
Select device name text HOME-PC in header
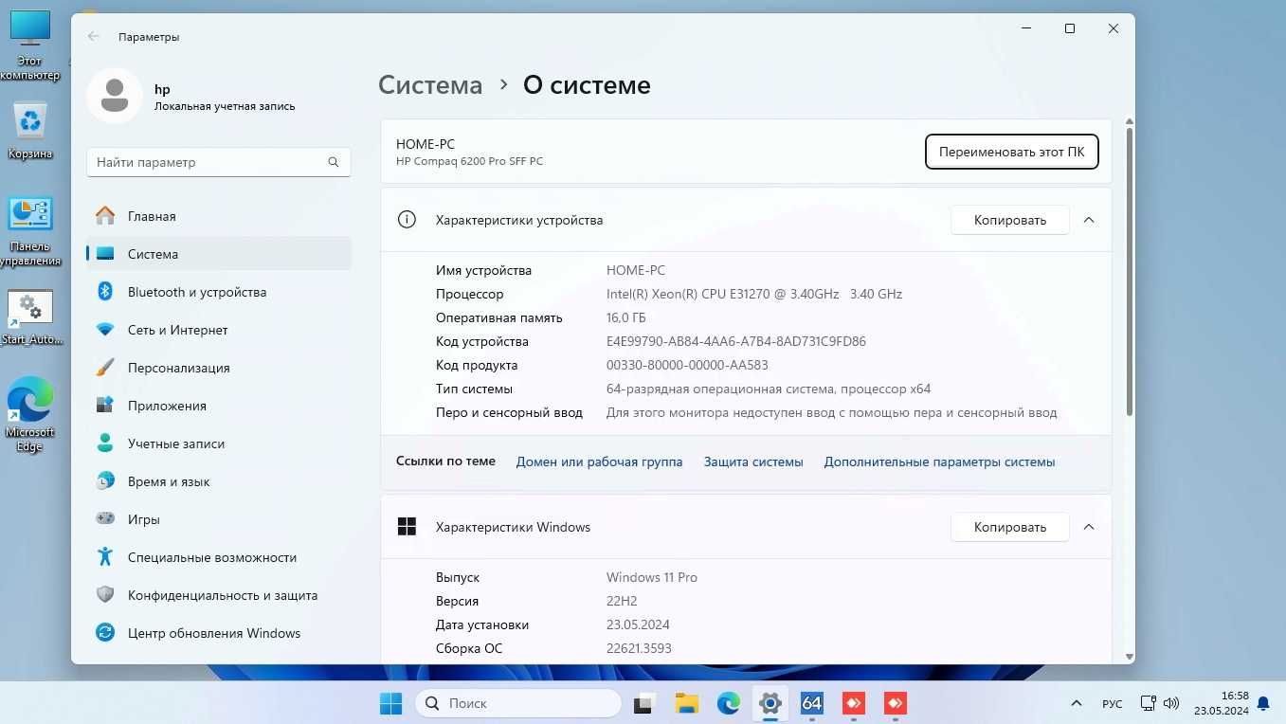coord(426,144)
